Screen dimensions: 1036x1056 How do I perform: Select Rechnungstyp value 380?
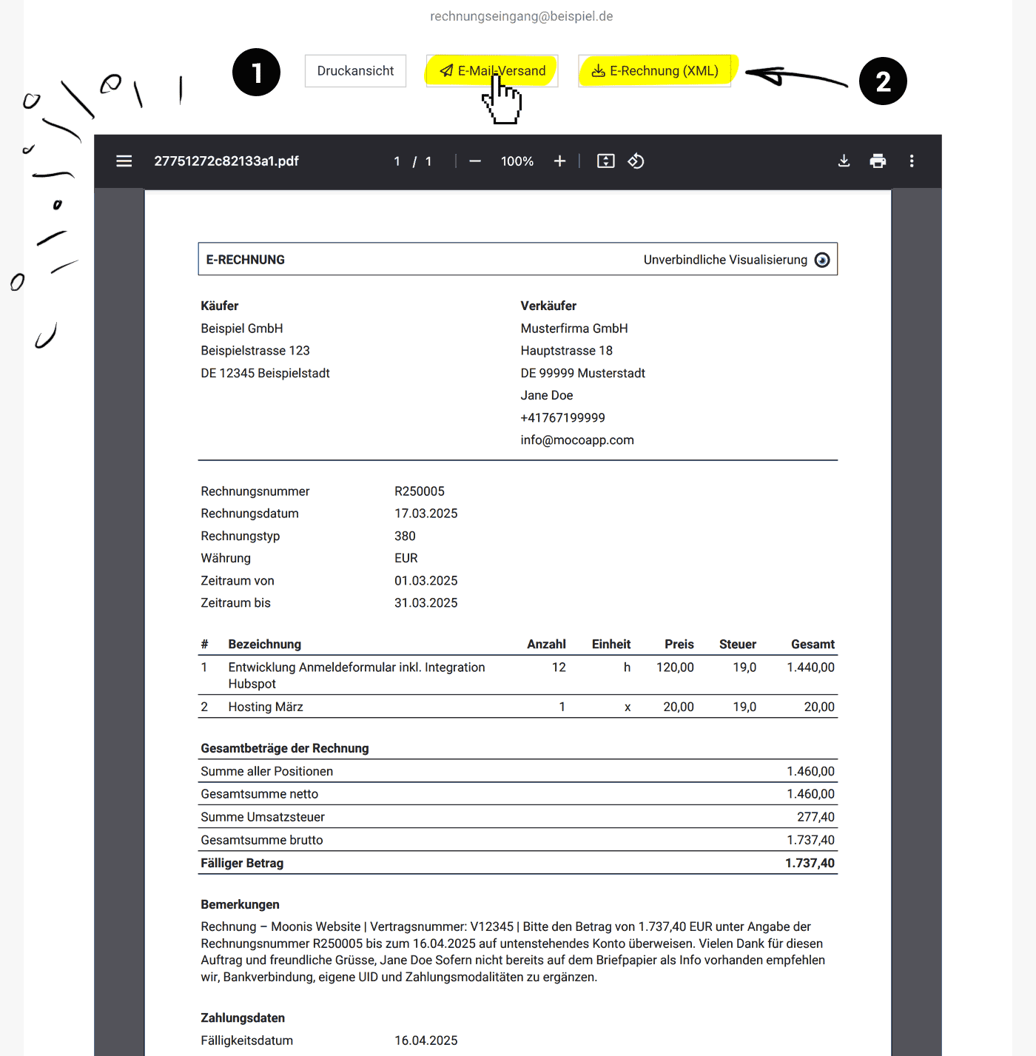(405, 536)
